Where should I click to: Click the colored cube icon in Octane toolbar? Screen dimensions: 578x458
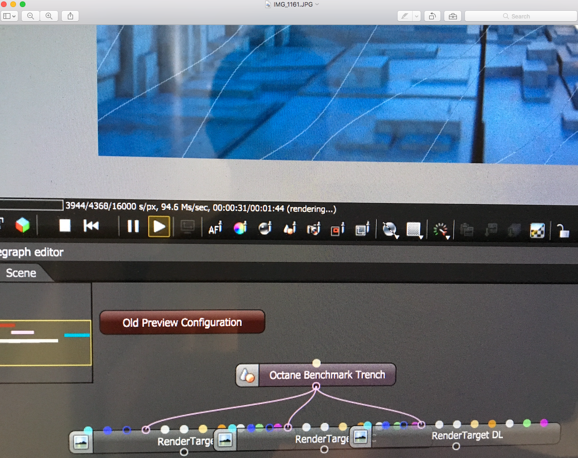point(22,225)
